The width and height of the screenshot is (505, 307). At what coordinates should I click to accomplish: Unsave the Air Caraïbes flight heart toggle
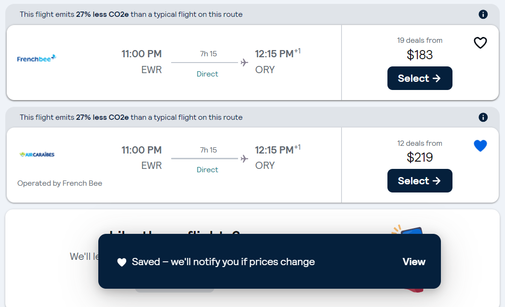pos(480,145)
